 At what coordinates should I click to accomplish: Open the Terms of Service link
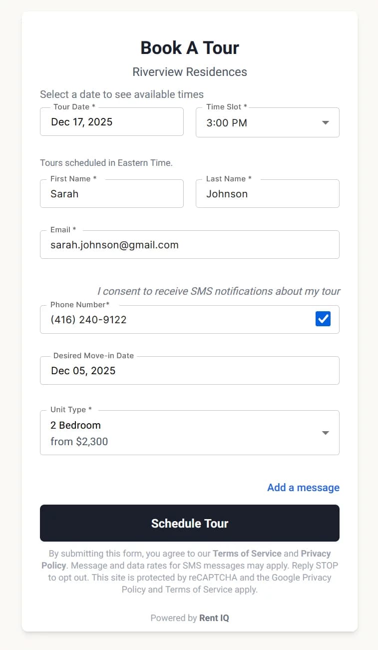[x=247, y=553]
